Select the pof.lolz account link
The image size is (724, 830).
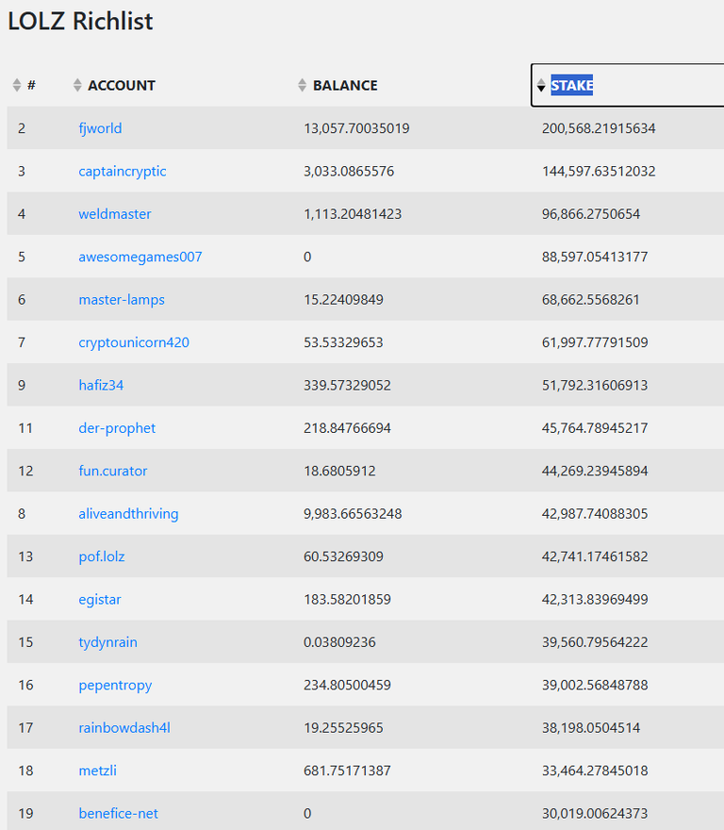click(102, 556)
